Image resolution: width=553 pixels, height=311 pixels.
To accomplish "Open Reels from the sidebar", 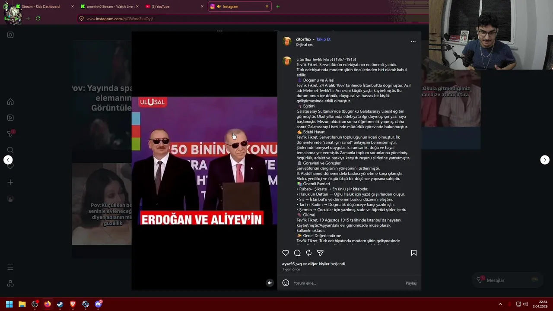I will pos(10,118).
